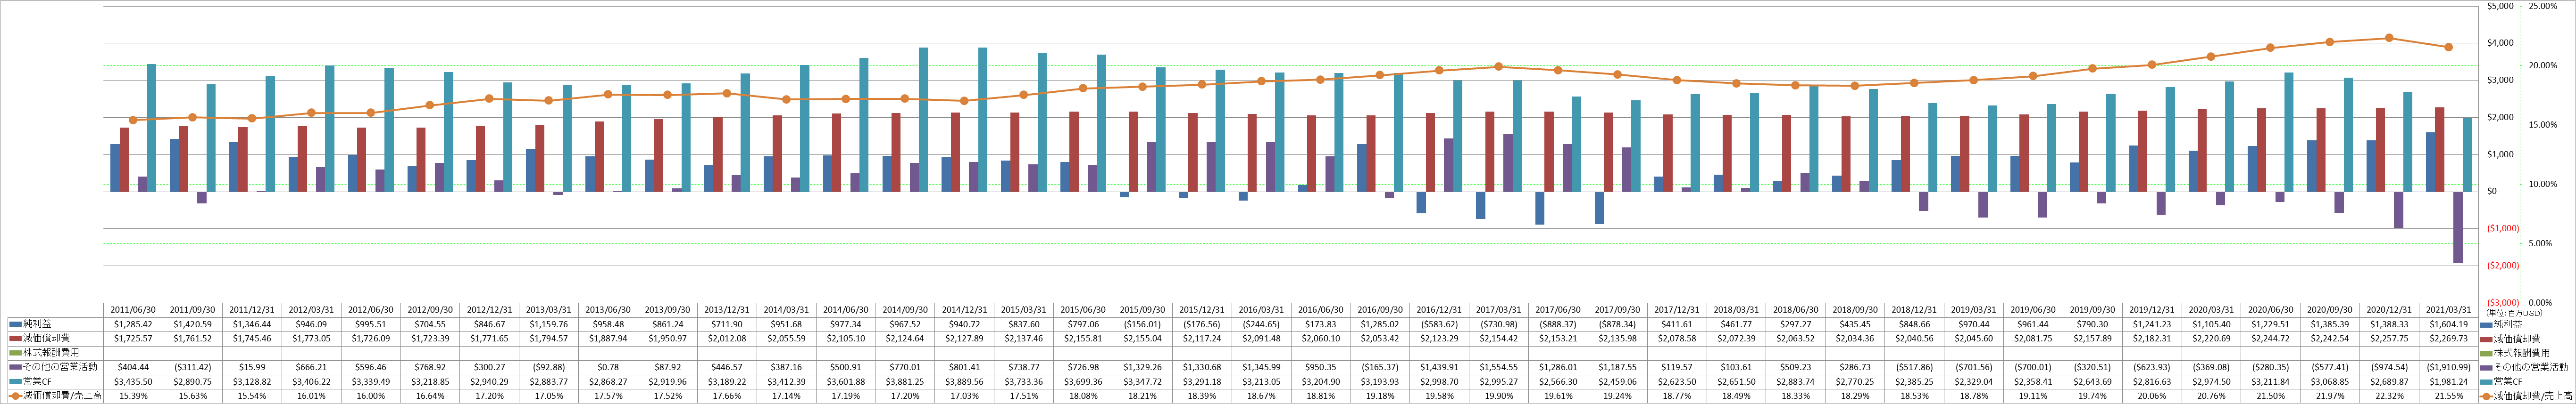Click the $3,435.50 operating CF cell
This screenshot has height=404, width=2576.
[x=133, y=381]
